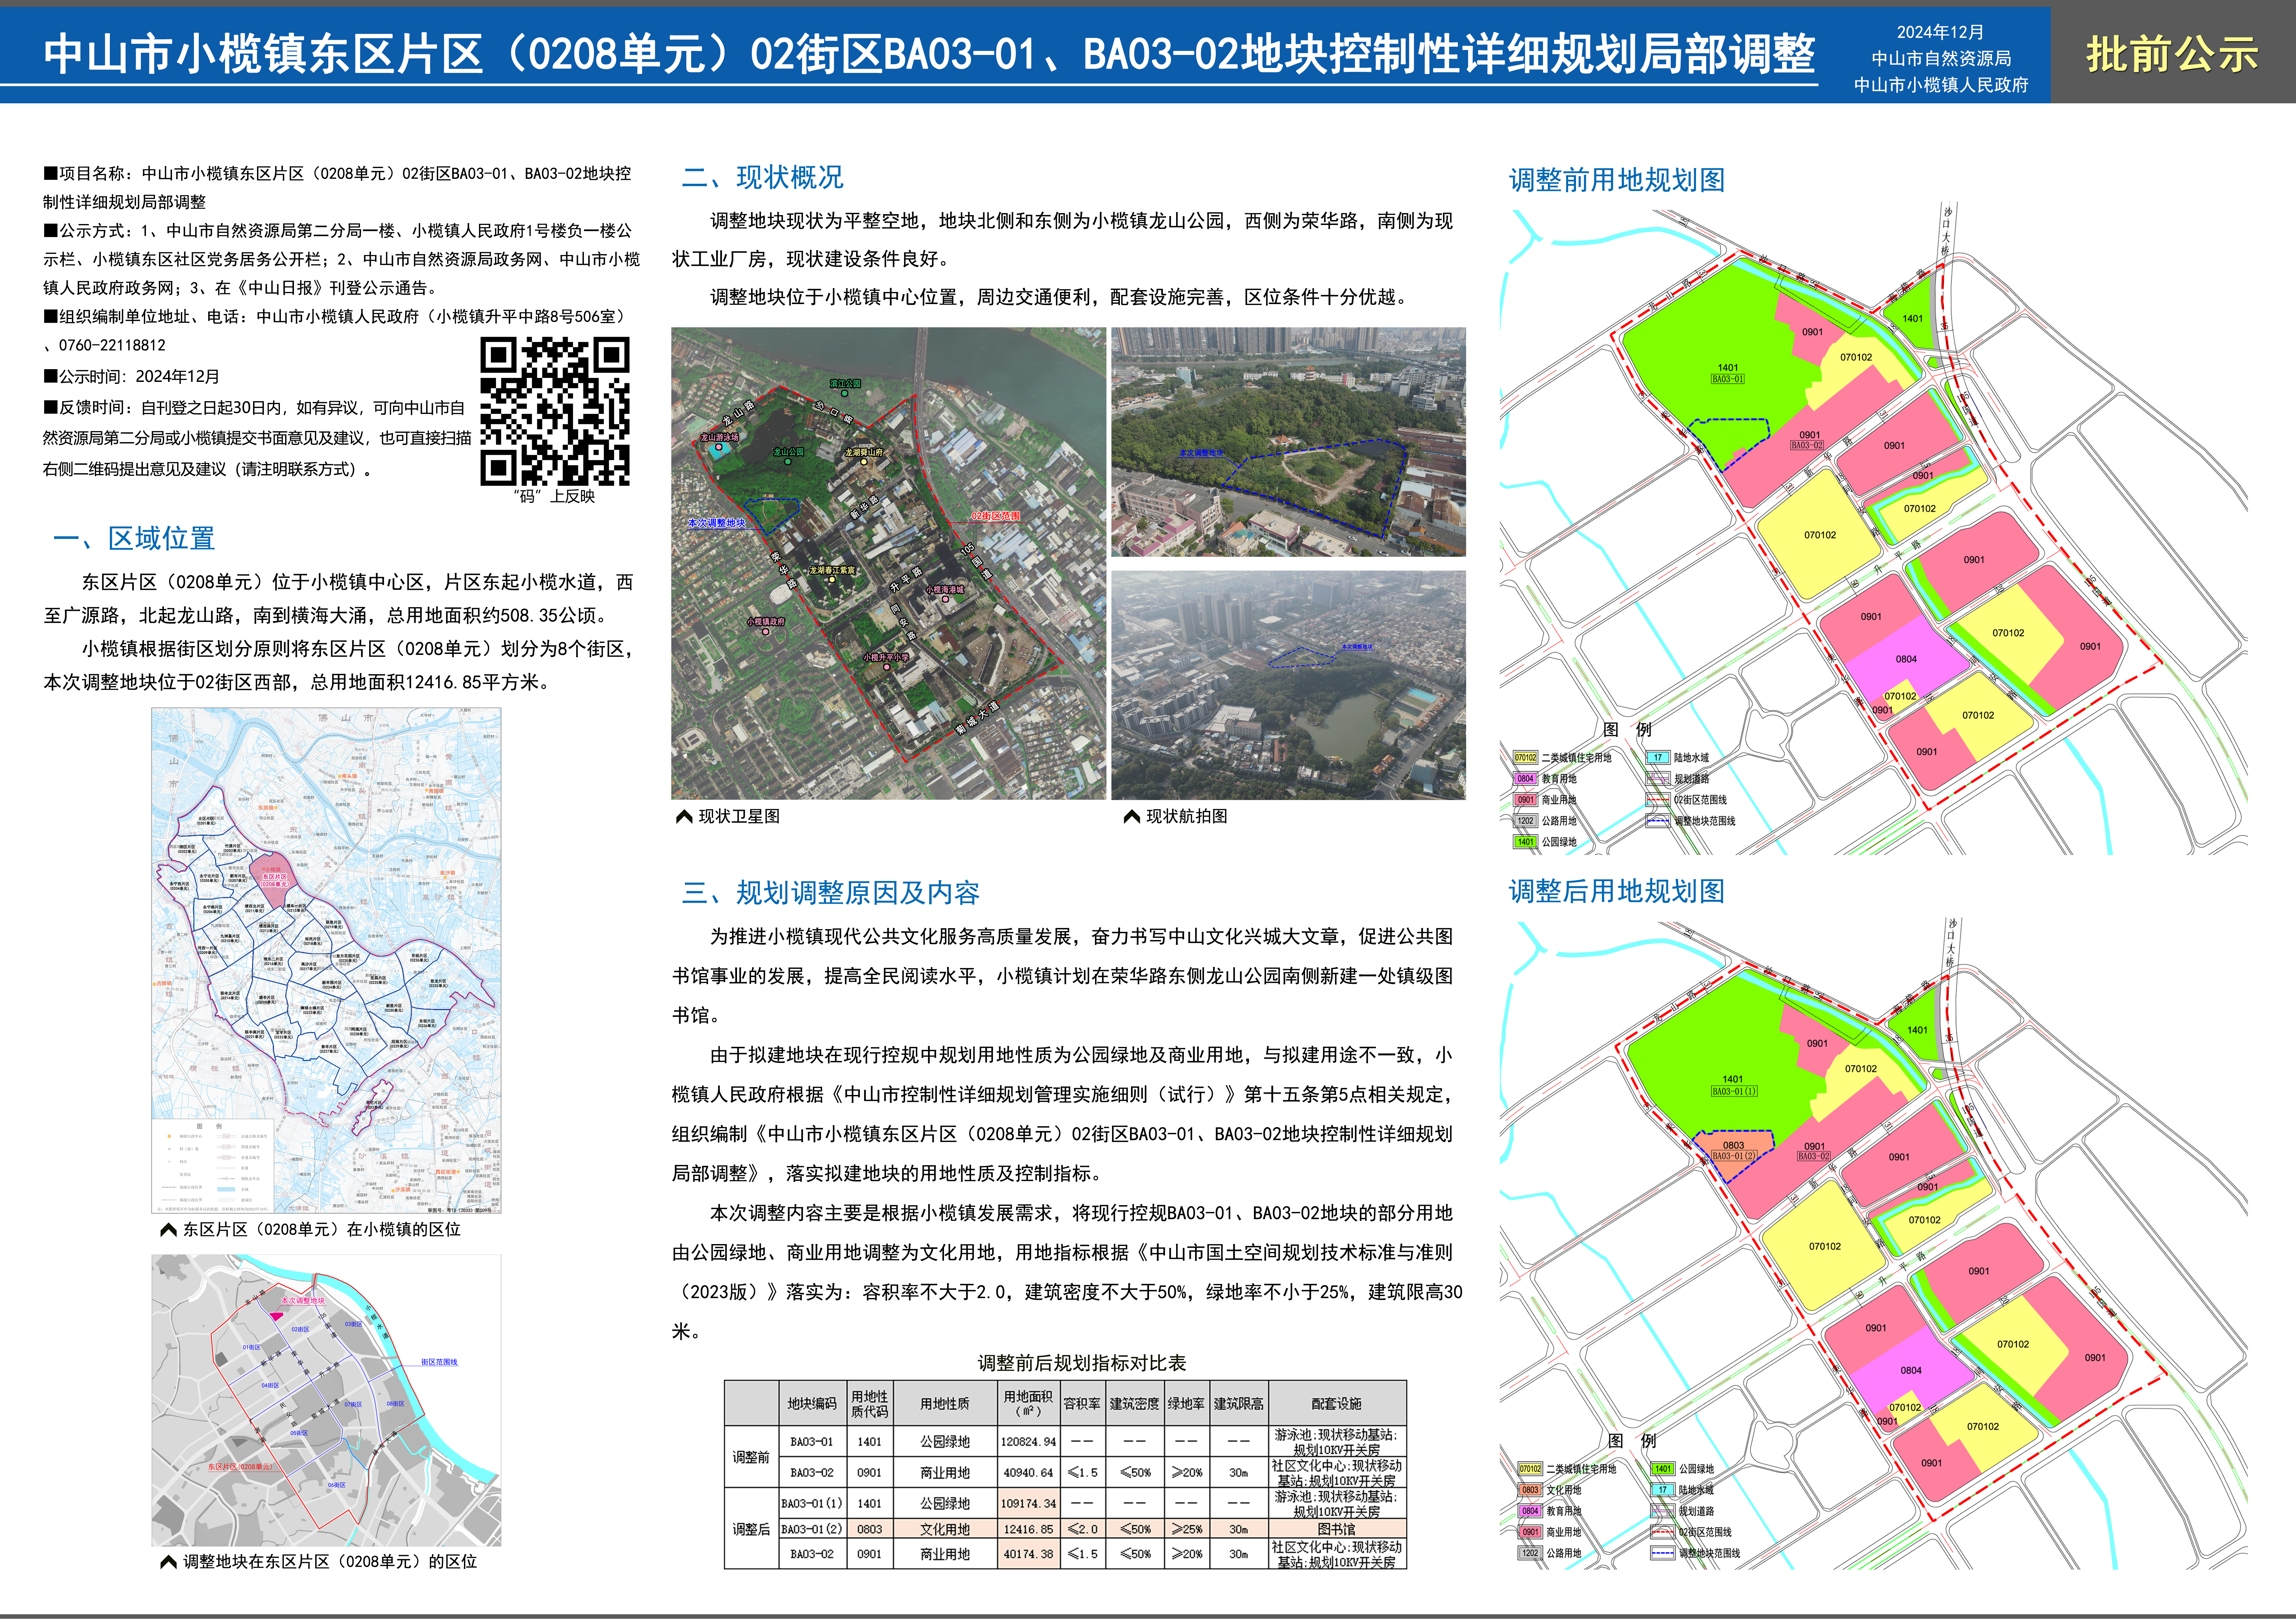
Task: Open the lower aerial photo with the lake
Action: pyautogui.click(x=1288, y=685)
